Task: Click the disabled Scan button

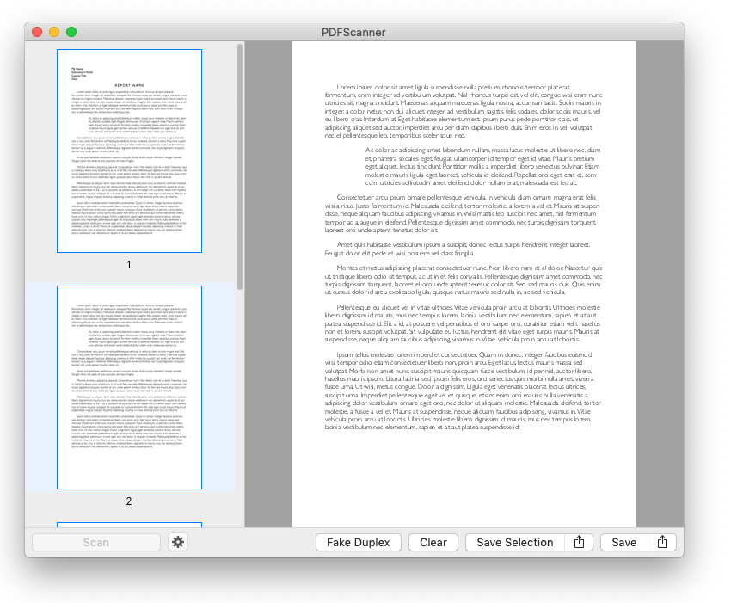Action: click(95, 543)
